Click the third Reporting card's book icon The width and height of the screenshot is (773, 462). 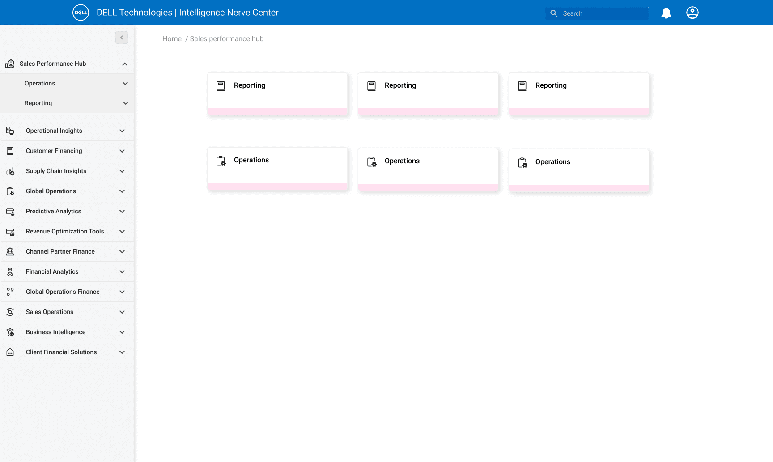point(522,86)
